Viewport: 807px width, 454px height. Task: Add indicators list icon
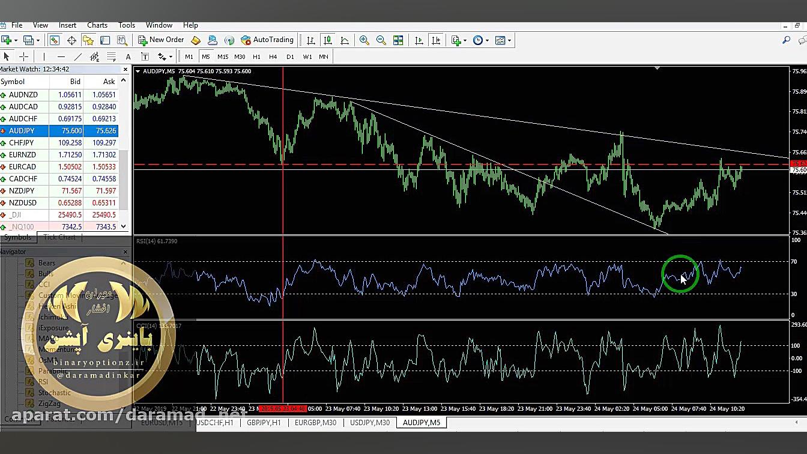tap(456, 40)
